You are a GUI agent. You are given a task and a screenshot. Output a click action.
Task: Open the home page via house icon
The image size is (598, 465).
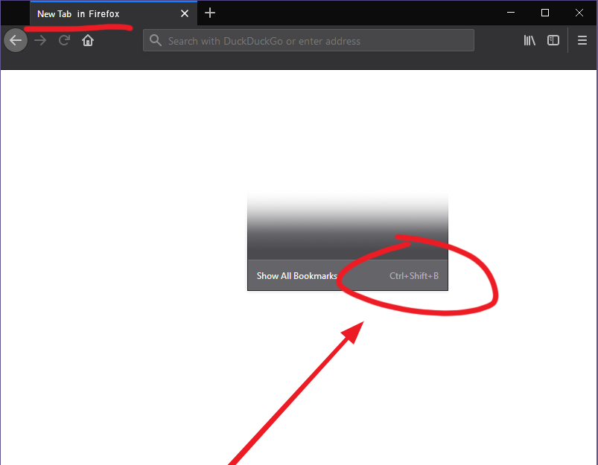pyautogui.click(x=88, y=40)
